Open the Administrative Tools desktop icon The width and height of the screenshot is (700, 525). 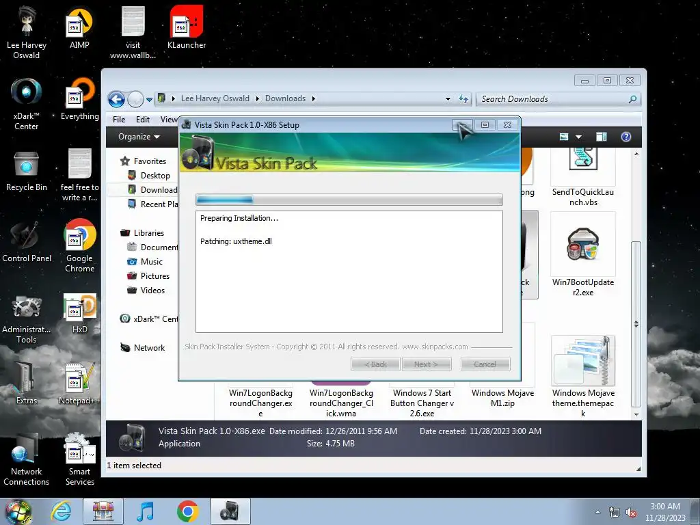click(x=27, y=318)
